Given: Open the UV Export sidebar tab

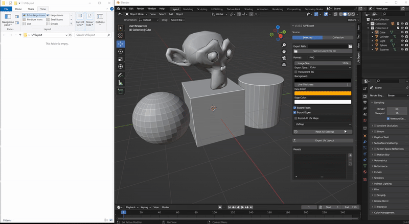Looking at the screenshot, I should pyautogui.click(x=359, y=58).
